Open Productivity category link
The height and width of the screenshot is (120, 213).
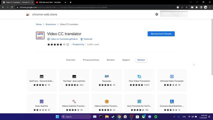79,44
